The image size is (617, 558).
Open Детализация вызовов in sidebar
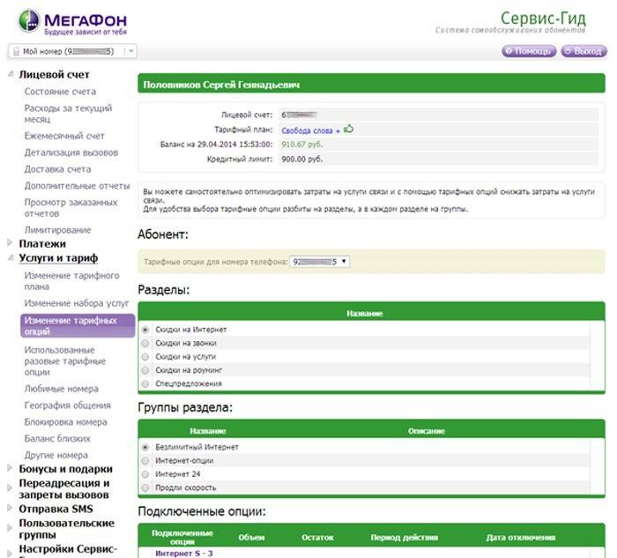(71, 153)
